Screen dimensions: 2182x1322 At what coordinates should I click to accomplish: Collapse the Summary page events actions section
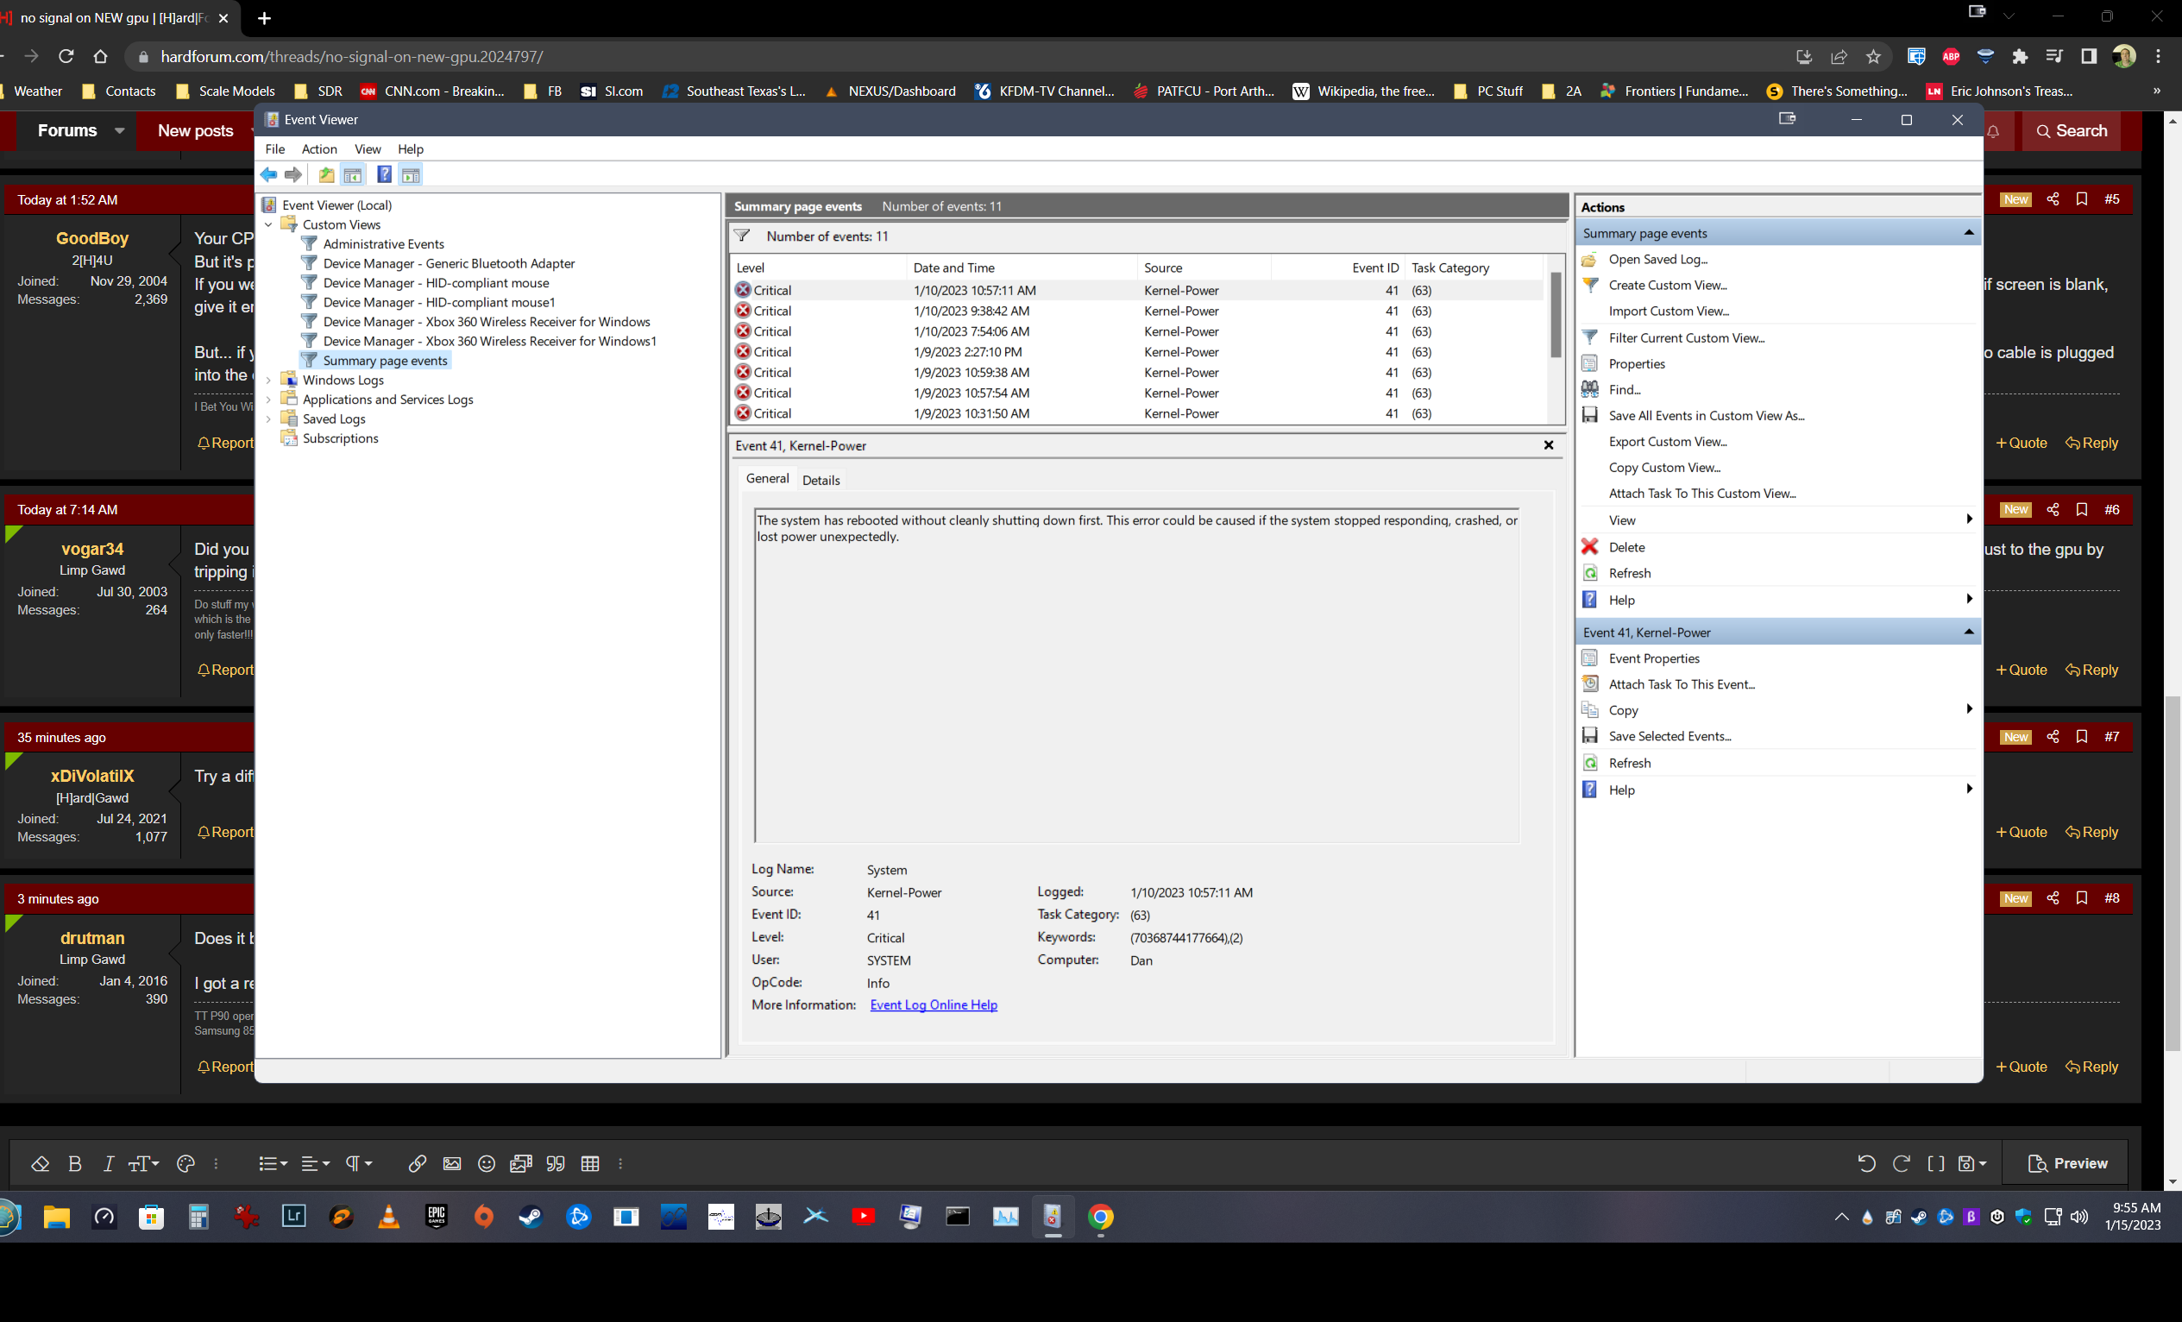pyautogui.click(x=1969, y=233)
